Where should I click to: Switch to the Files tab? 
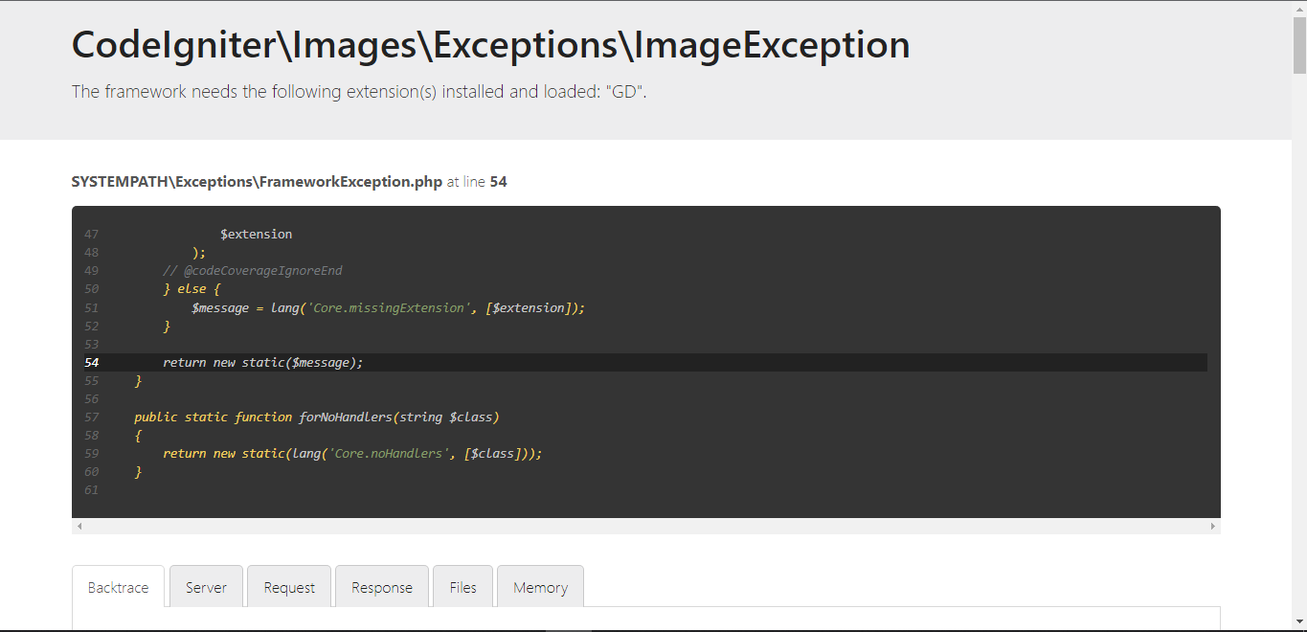(x=462, y=587)
